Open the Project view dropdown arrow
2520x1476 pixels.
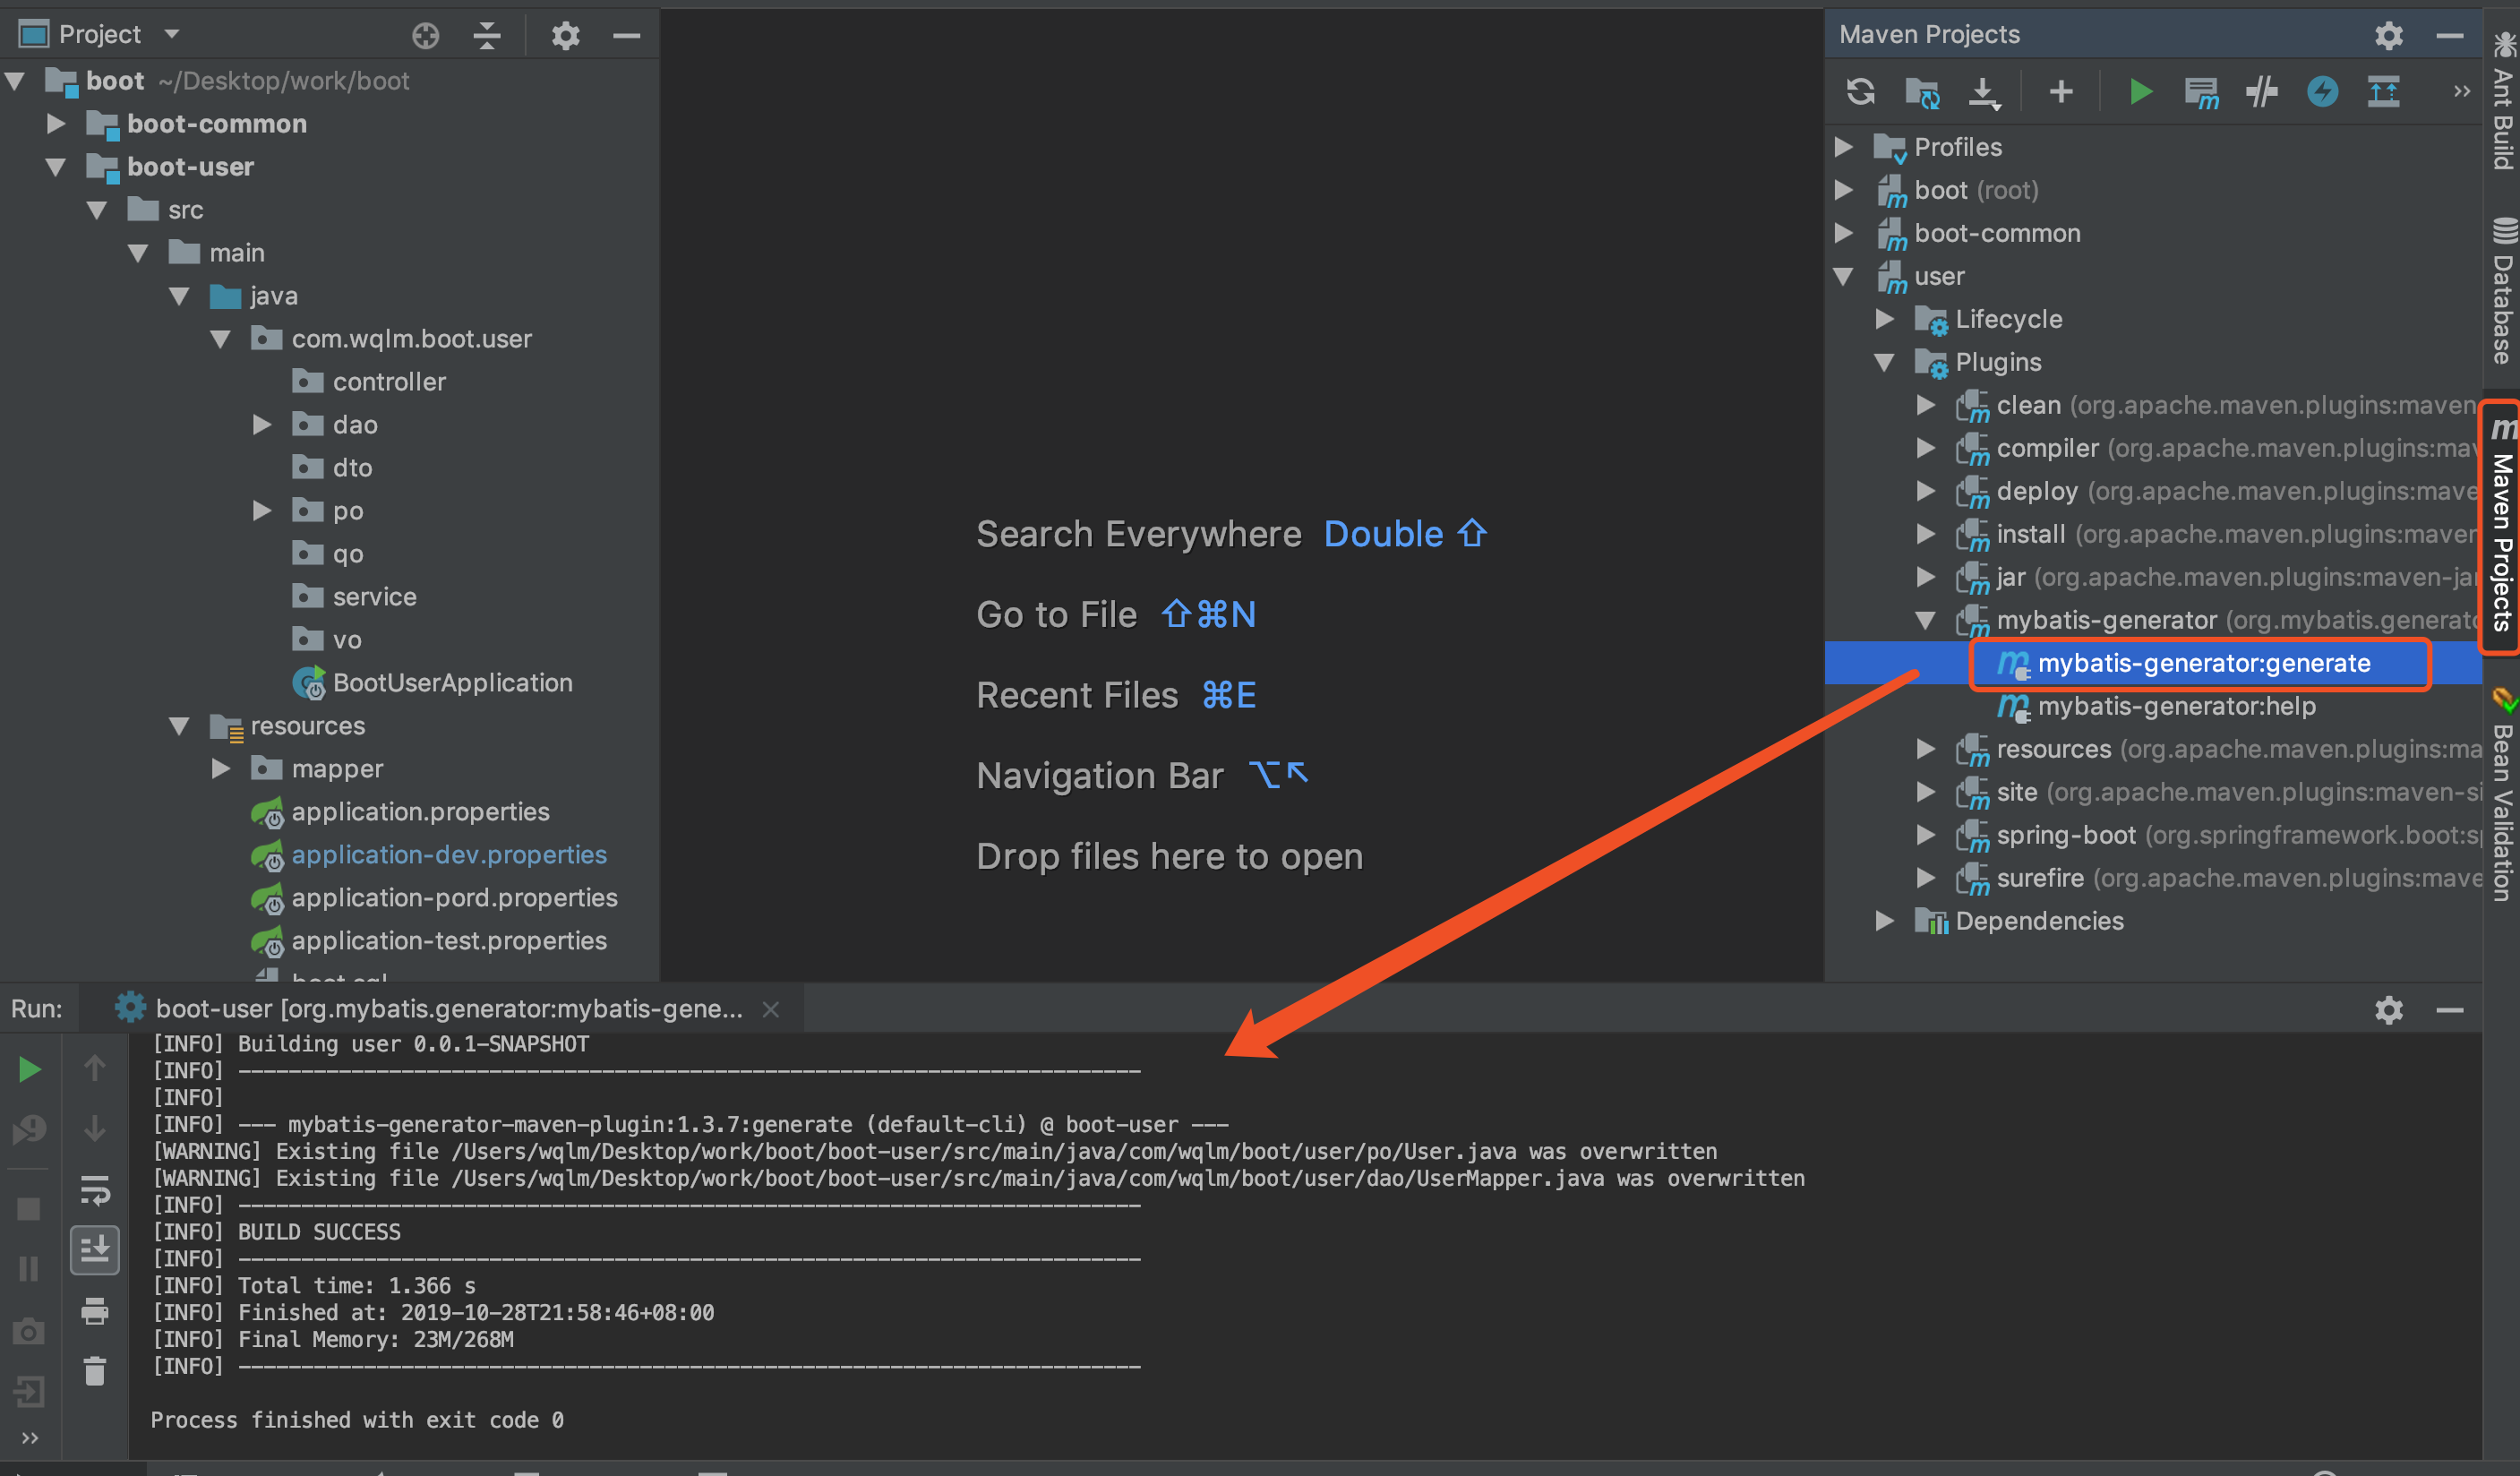pos(172,34)
